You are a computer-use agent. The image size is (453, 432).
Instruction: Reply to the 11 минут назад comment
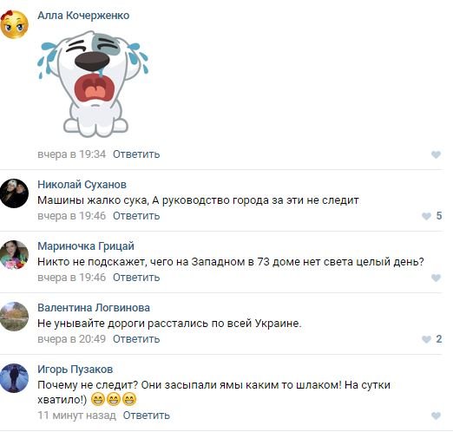click(147, 416)
